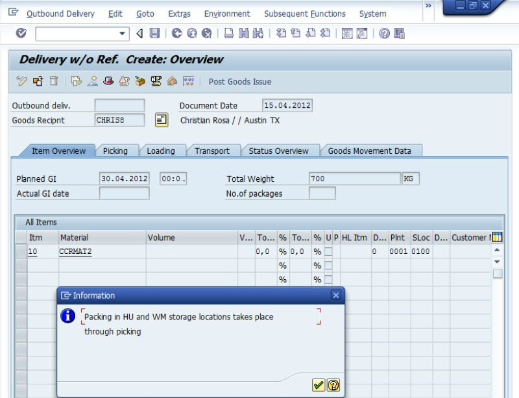Expand the command field dropdown arrow
The height and width of the screenshot is (398, 519).
pos(123,33)
